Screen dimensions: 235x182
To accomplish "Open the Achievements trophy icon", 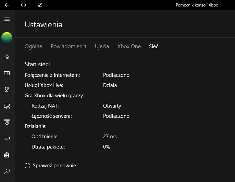I will tap(7, 89).
